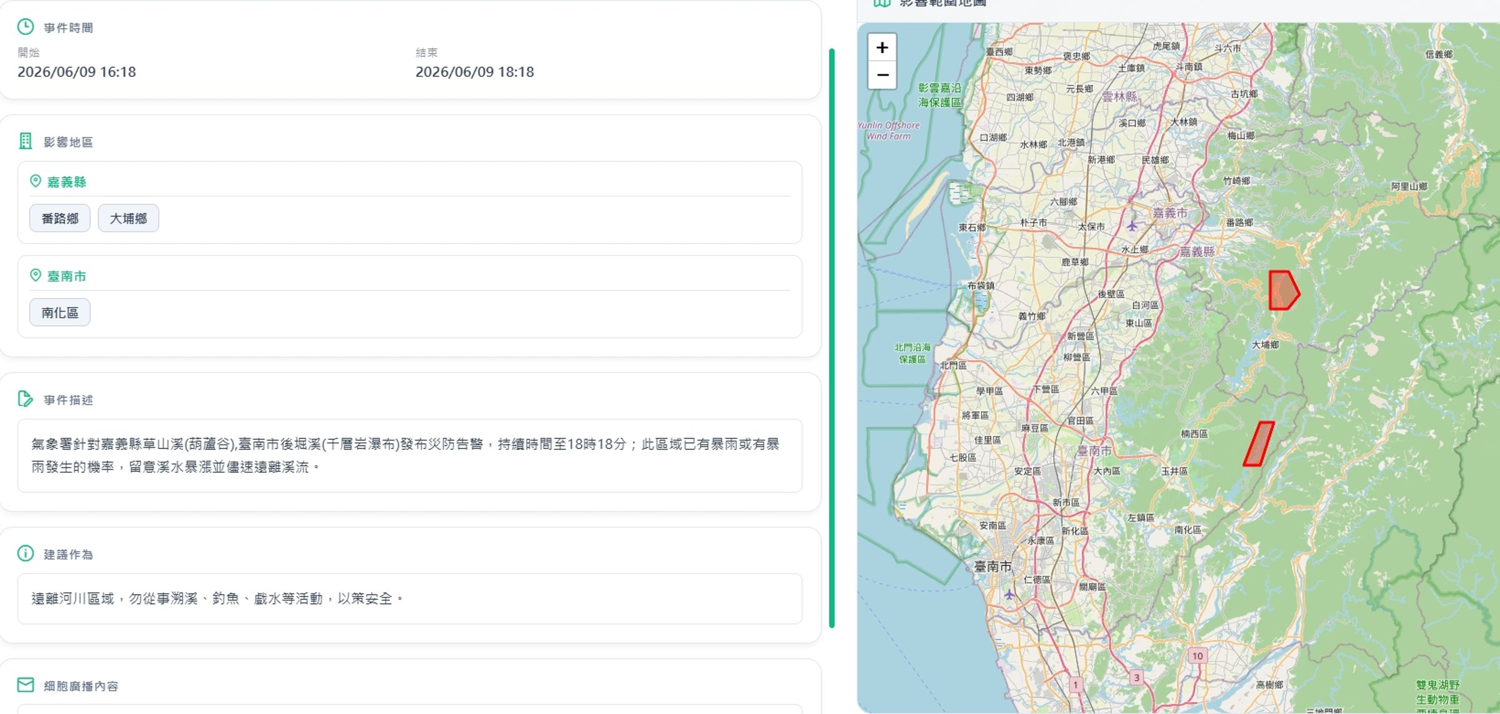Click the 雲林縣 label on the map
This screenshot has height=714, width=1500.
point(1119,97)
